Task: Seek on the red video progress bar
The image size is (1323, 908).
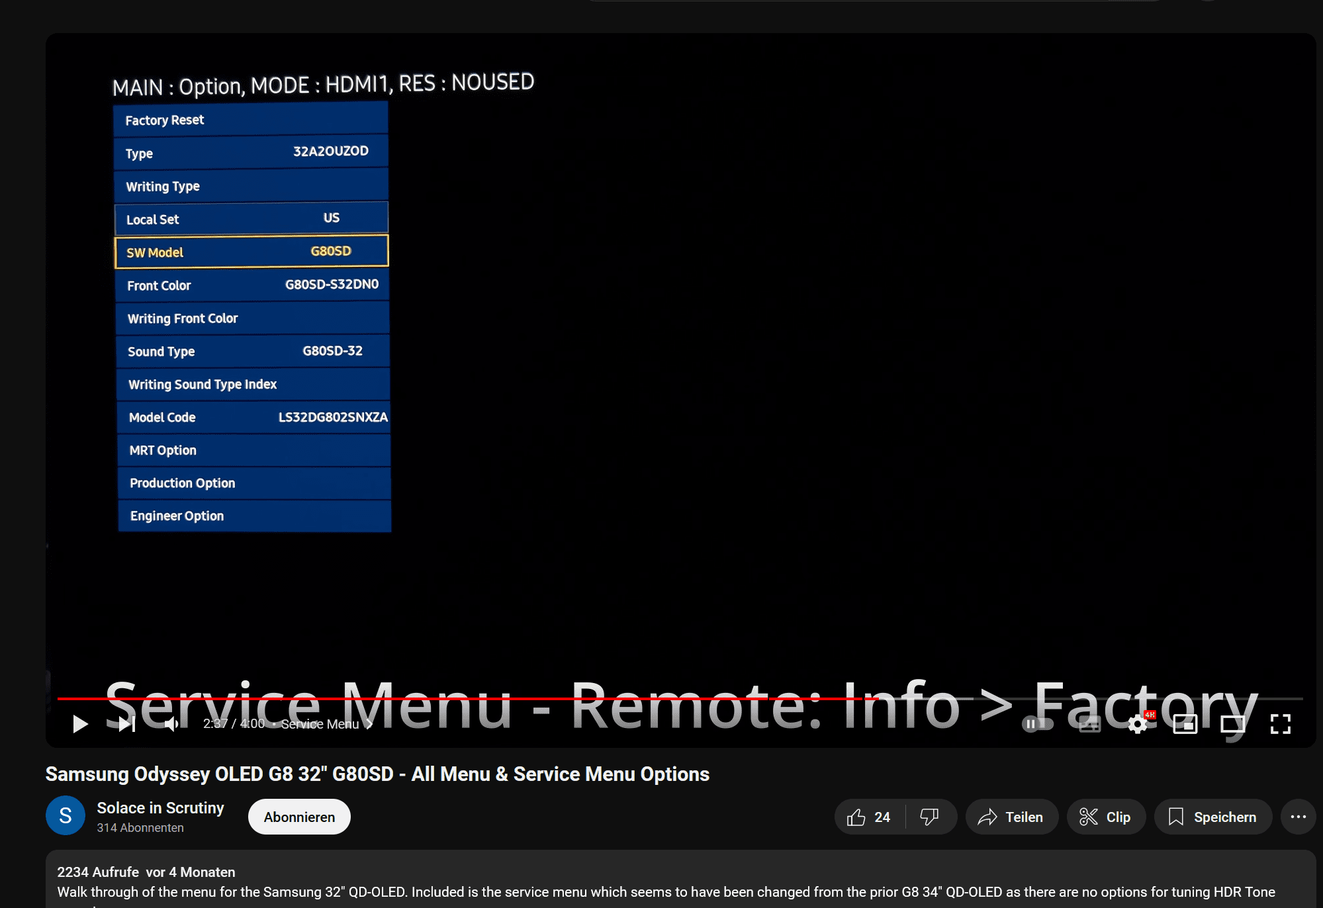Action: pyautogui.click(x=680, y=698)
